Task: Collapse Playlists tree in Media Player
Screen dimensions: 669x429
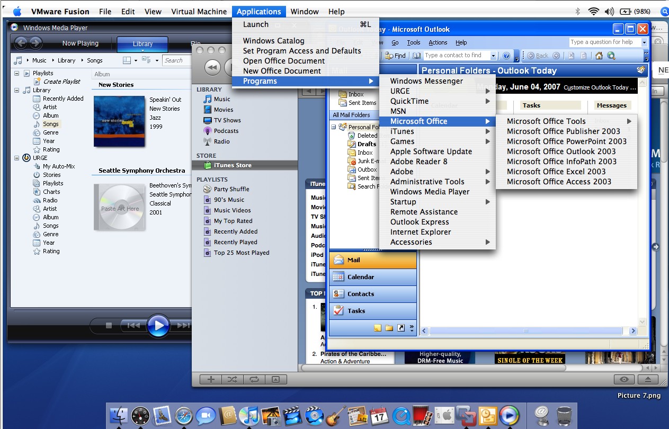Action: click(17, 73)
